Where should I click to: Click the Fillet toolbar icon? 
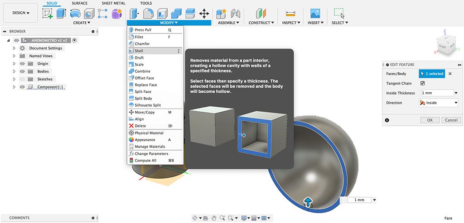pyautogui.click(x=148, y=14)
